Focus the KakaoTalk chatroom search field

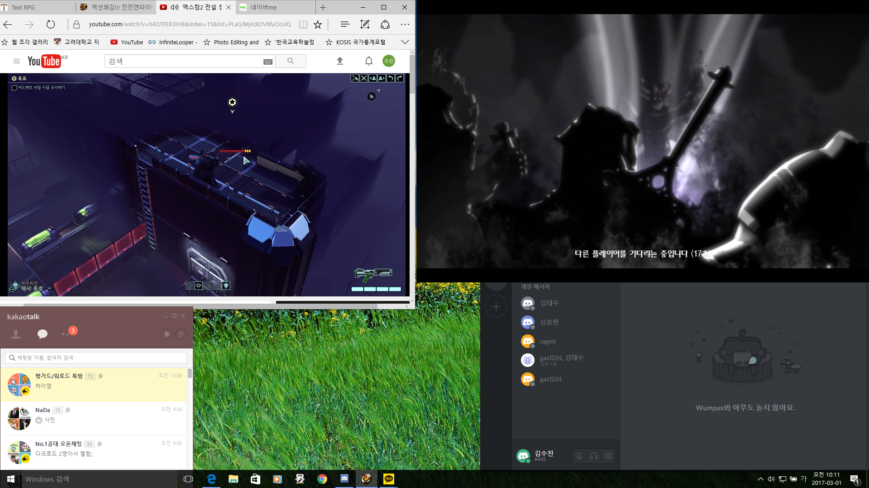click(x=96, y=358)
